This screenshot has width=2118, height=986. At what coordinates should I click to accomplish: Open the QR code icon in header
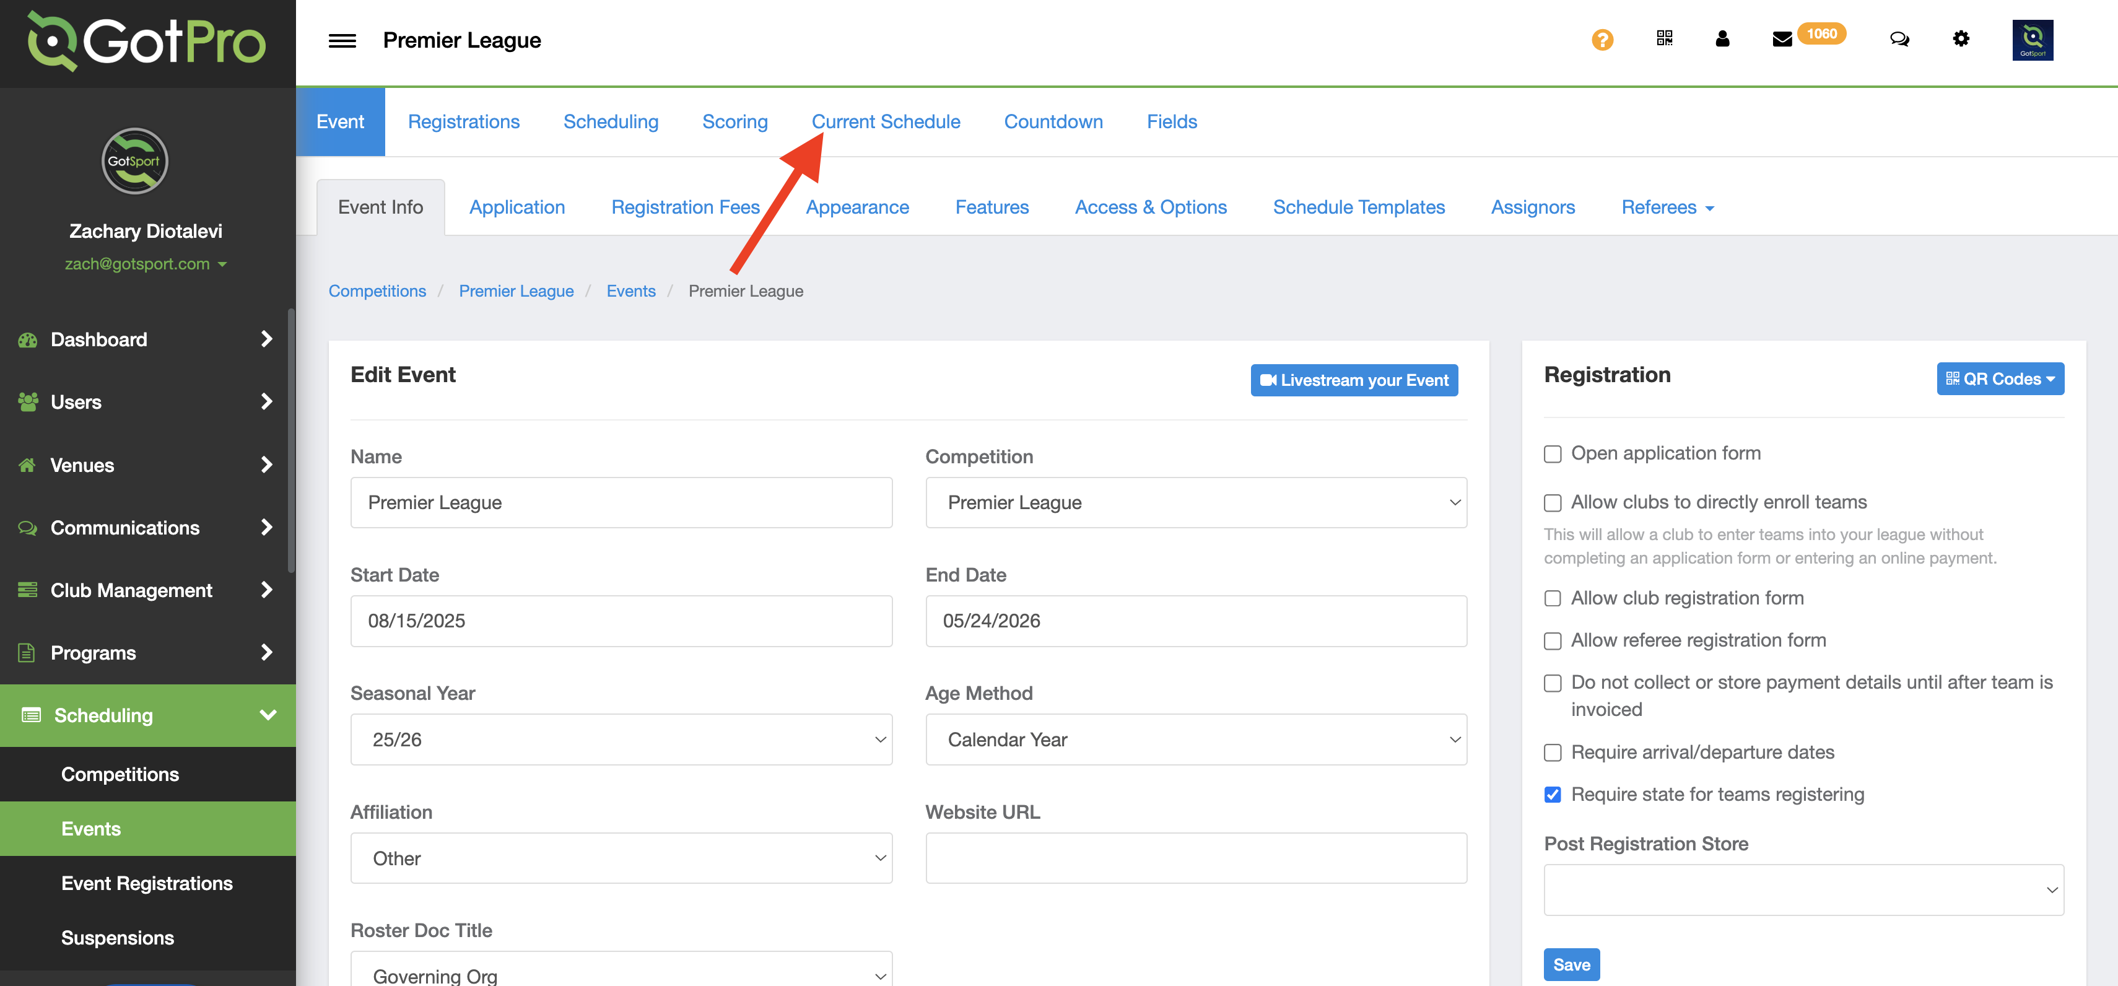click(1664, 38)
